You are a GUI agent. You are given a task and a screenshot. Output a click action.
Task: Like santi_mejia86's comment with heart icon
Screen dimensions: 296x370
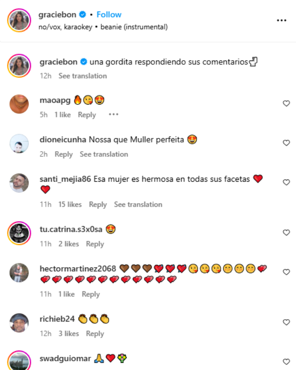coord(286,182)
